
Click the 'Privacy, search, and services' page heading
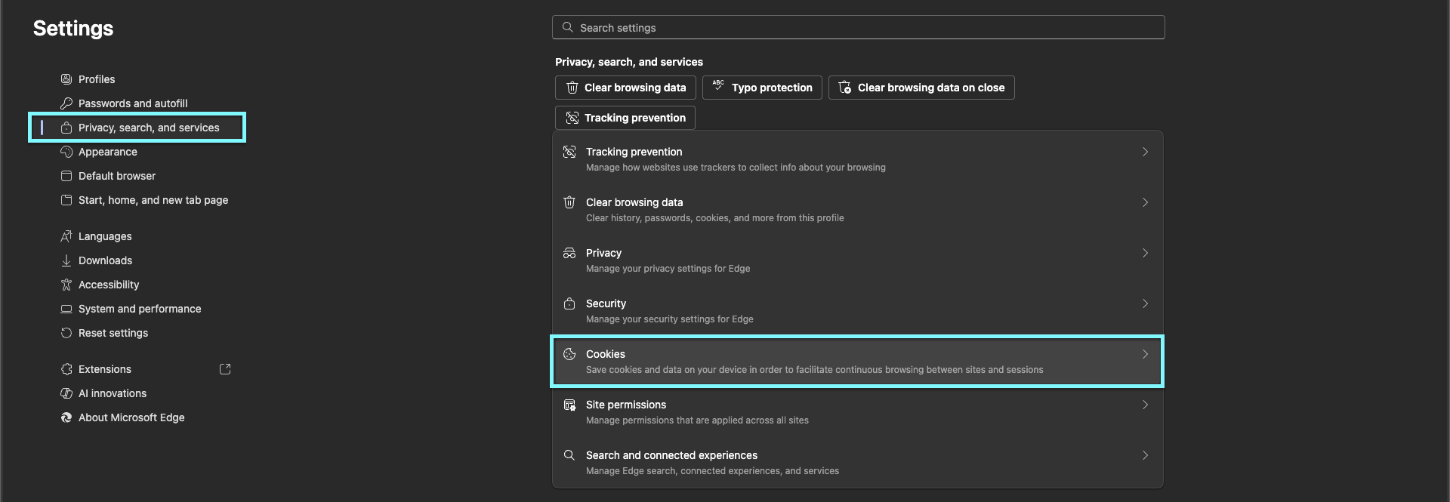(x=629, y=62)
